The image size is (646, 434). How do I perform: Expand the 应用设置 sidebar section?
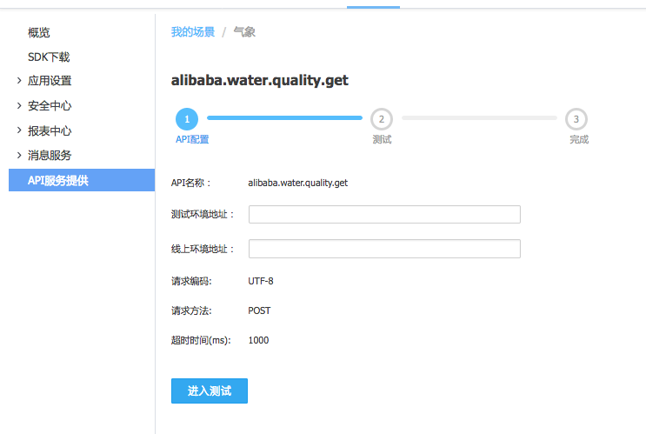(x=50, y=81)
